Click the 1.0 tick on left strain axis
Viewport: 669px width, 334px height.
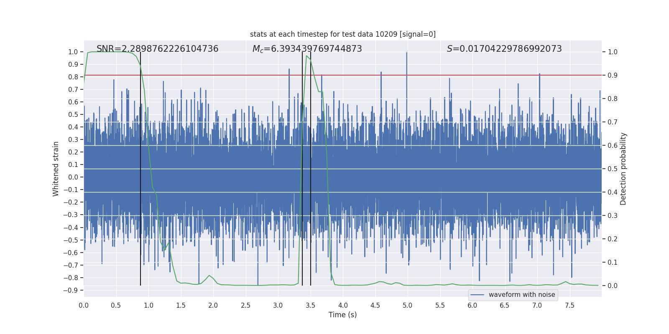pyautogui.click(x=73, y=52)
